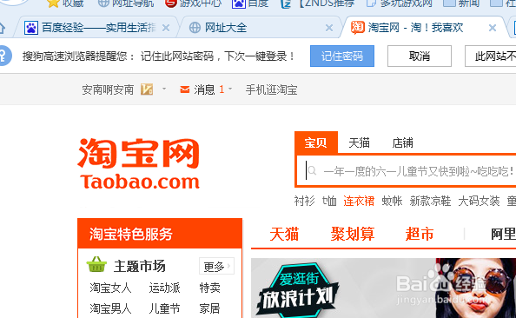Click the magnifier icon in search box
516x318 pixels.
tap(312, 171)
